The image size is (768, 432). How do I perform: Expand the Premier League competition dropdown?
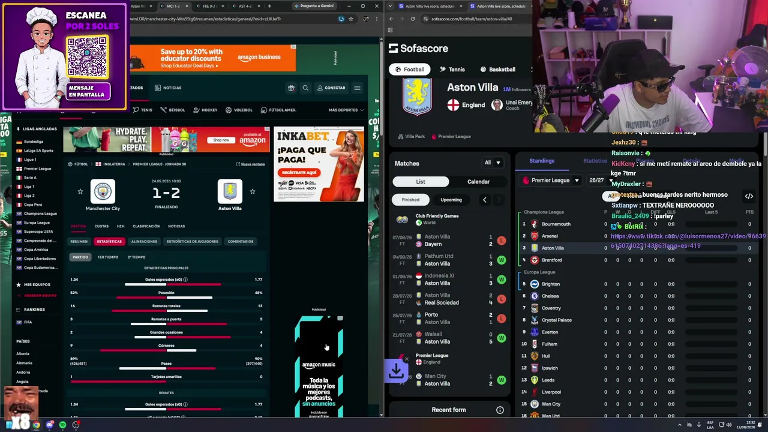pyautogui.click(x=550, y=181)
